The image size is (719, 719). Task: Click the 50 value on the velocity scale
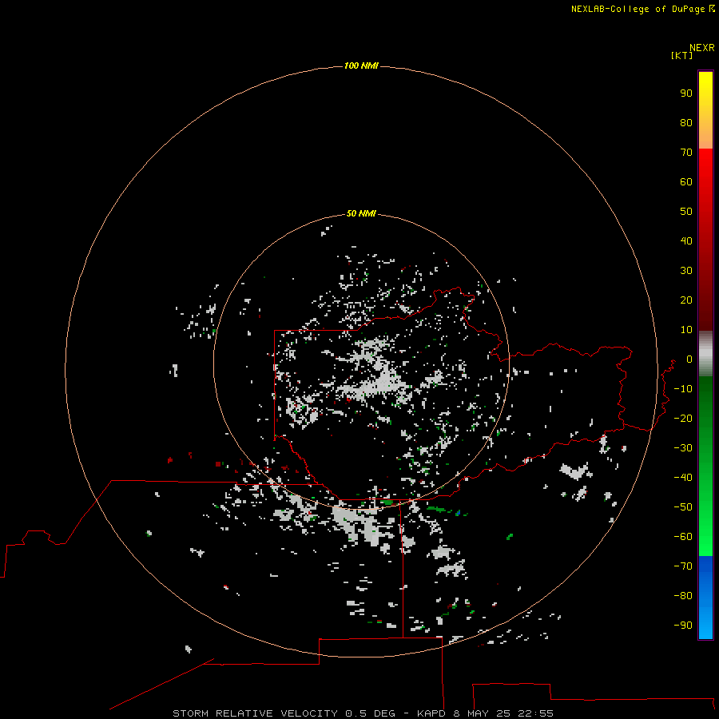686,212
